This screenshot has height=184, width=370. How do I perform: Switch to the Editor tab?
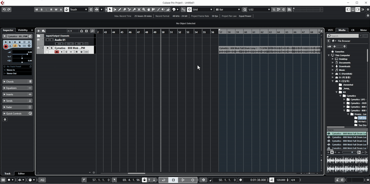point(21,174)
